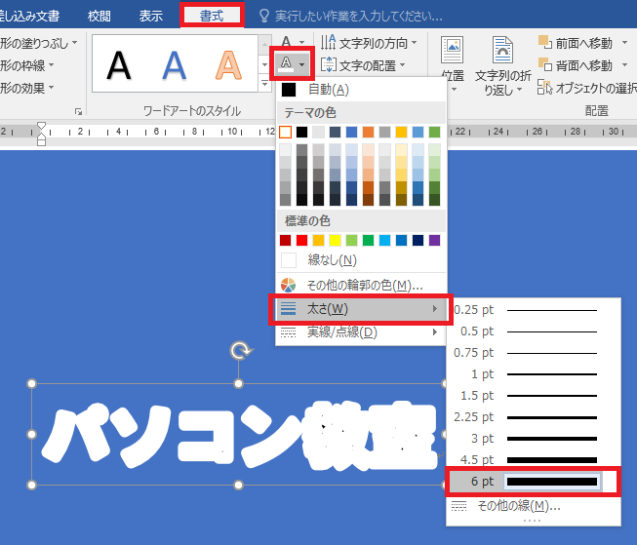Select the orange outlined WordArt style A
The image size is (637, 545).
[228, 64]
